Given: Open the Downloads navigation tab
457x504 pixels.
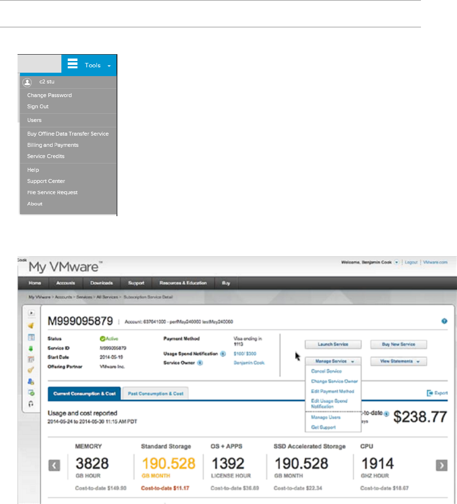Looking at the screenshot, I should 101,283.
